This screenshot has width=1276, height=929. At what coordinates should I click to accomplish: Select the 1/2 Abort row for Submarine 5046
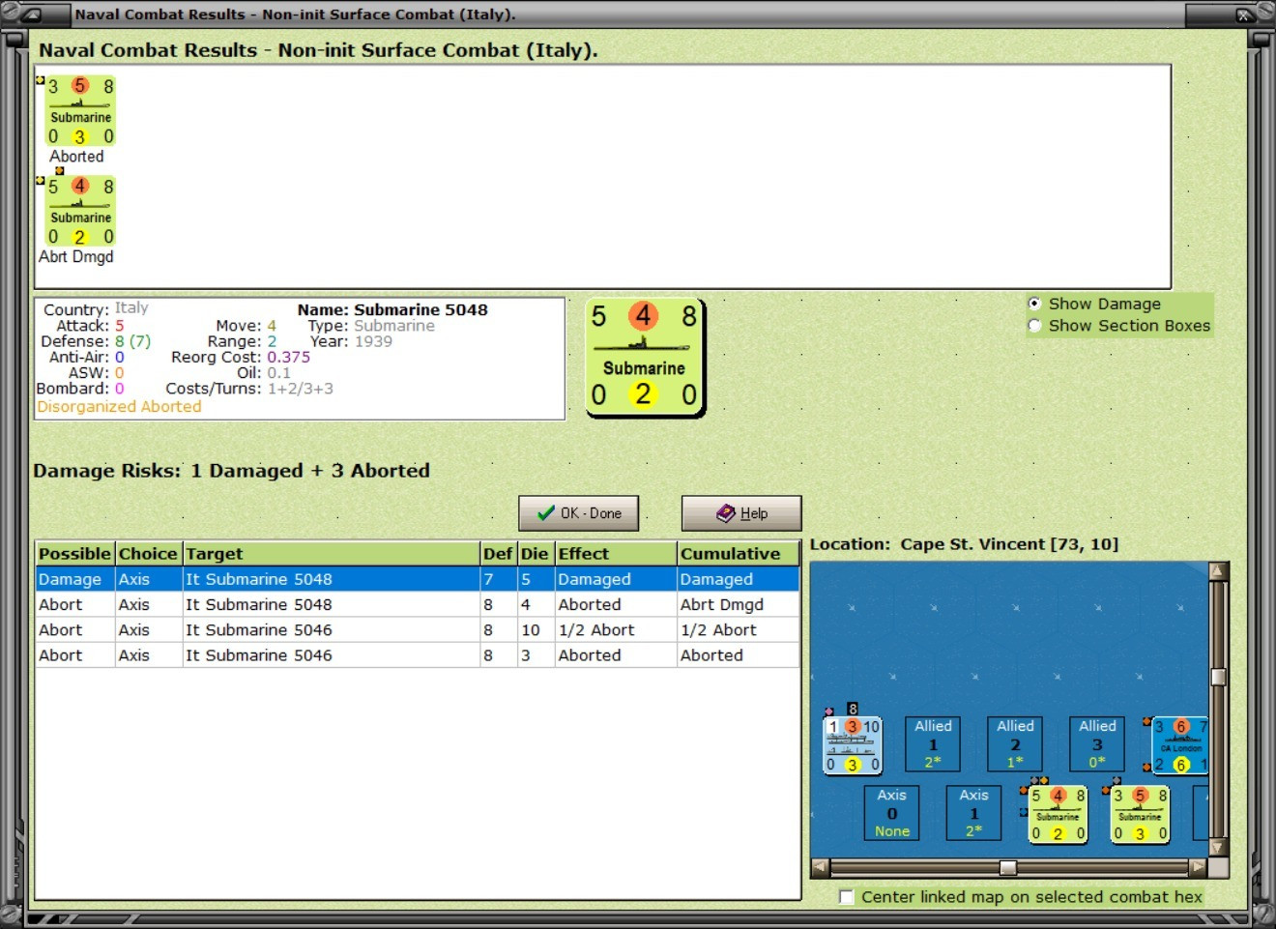(418, 629)
